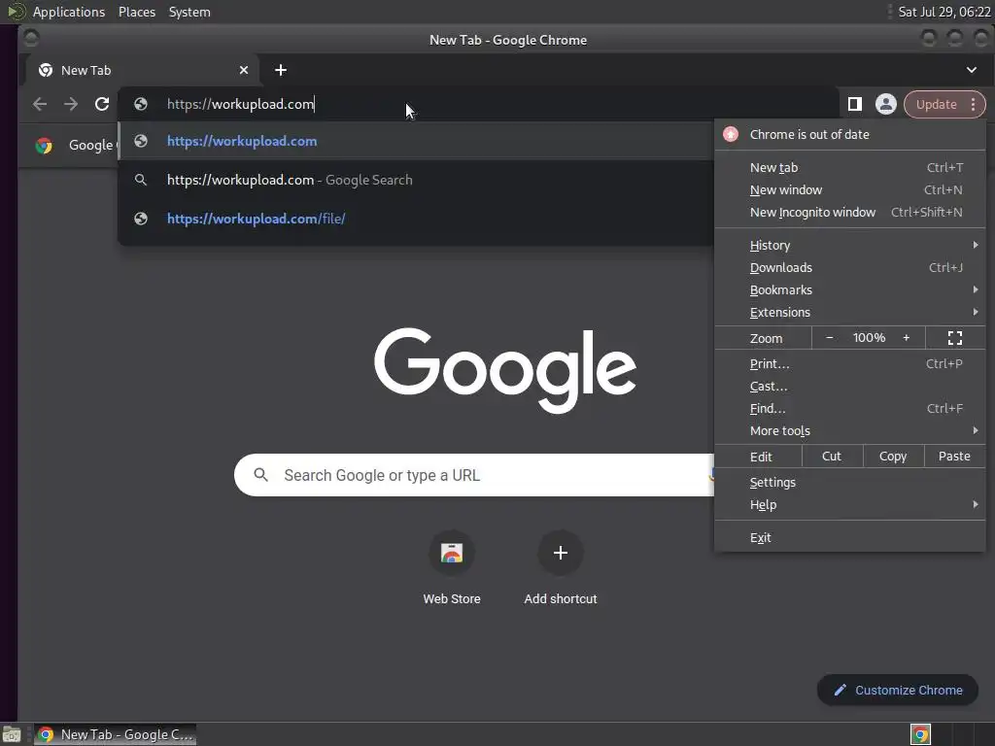995x746 pixels.
Task: Expand the Extensions submenu
Action: click(850, 312)
